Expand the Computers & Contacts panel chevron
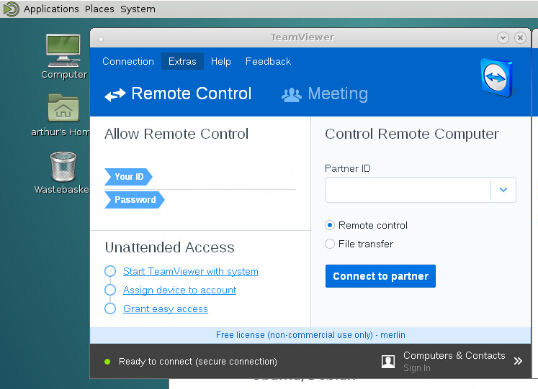This screenshot has height=389, width=538. pos(518,361)
